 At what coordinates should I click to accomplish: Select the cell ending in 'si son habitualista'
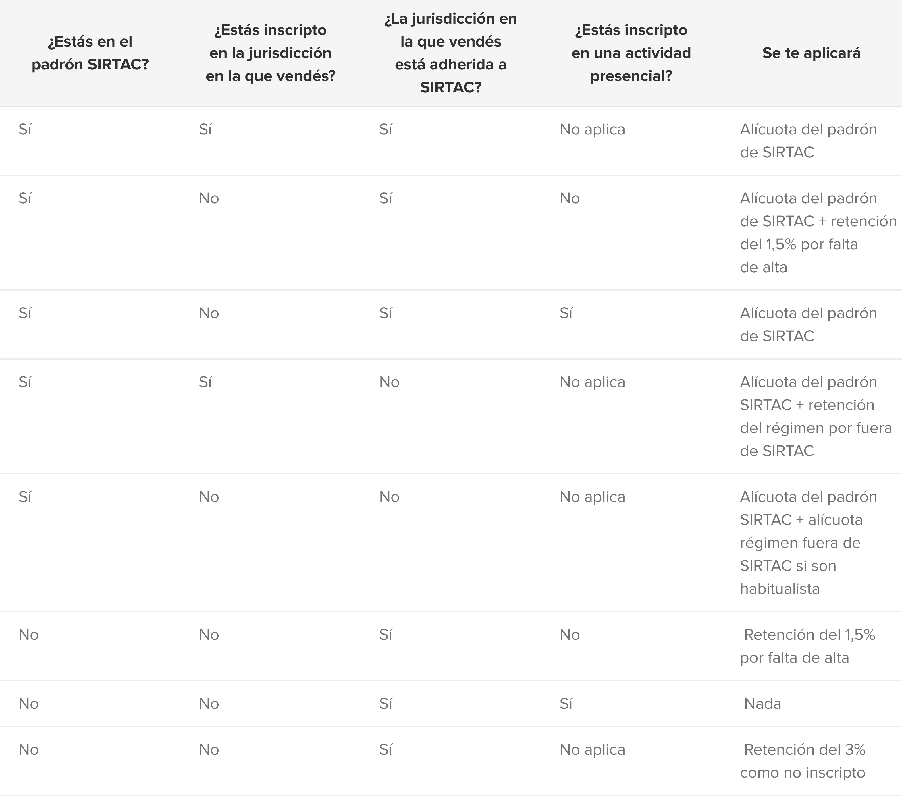[808, 543]
